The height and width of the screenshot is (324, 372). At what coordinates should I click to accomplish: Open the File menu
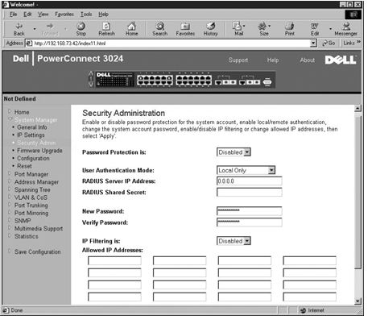click(x=13, y=15)
